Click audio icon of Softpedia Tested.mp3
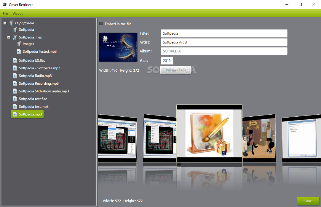Screen dimensions: 321x207 [19, 52]
